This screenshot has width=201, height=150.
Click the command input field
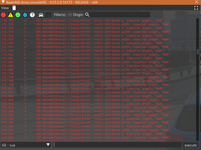click(118, 145)
